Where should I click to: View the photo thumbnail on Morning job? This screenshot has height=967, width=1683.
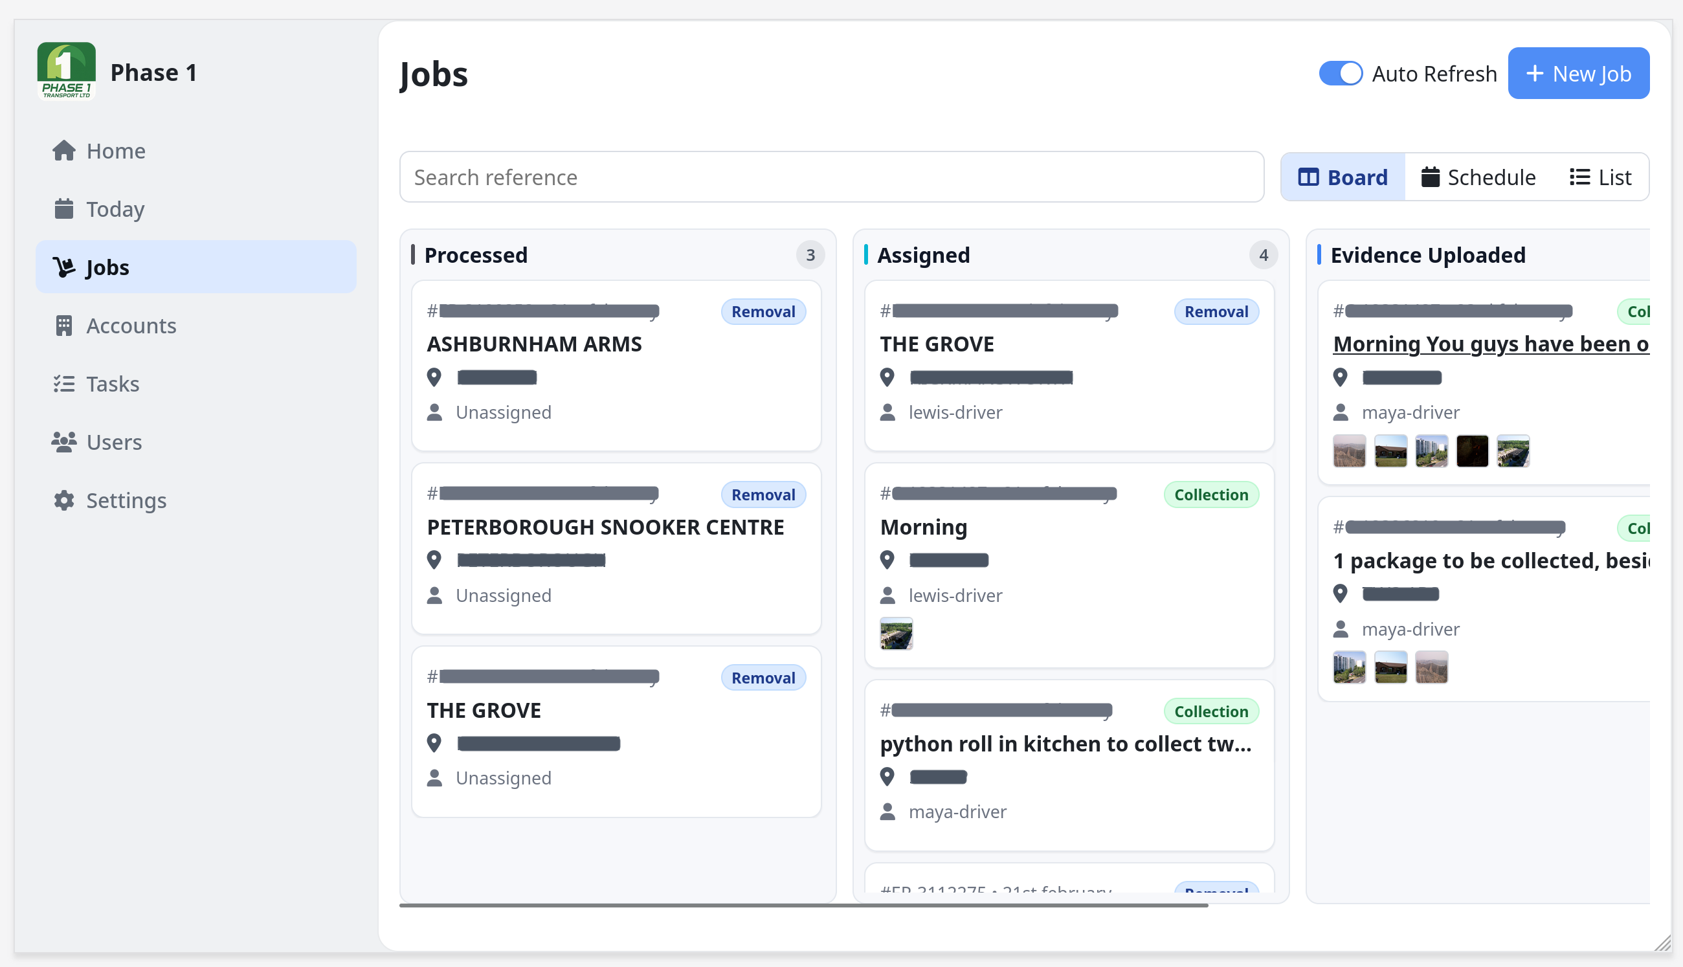tap(896, 634)
